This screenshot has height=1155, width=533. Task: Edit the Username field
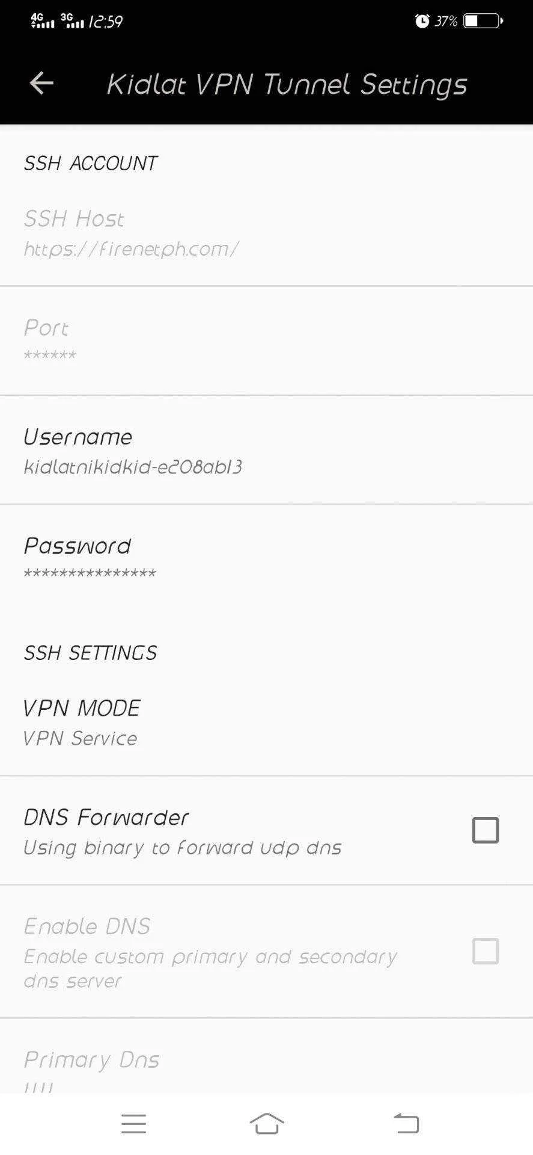pos(266,450)
